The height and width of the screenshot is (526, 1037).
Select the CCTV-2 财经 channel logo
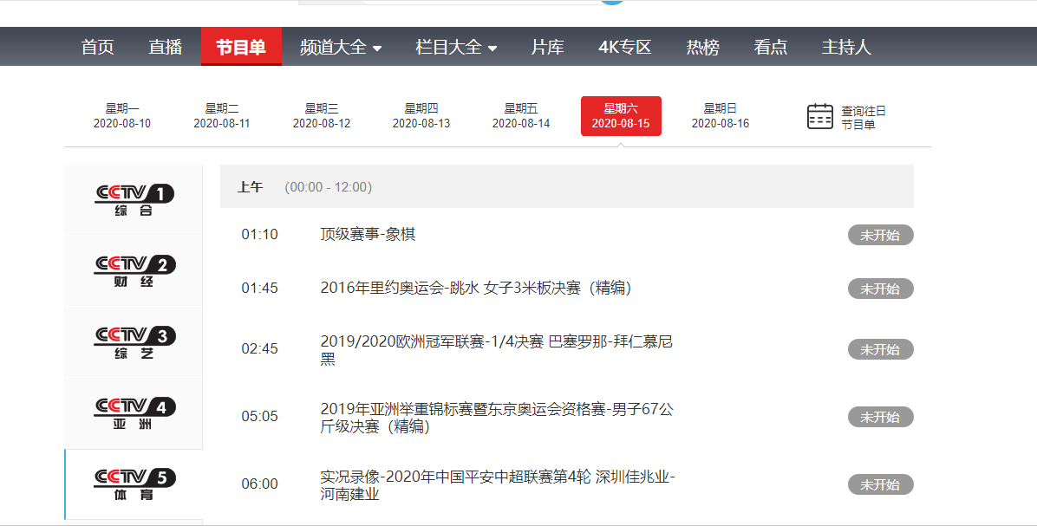pyautogui.click(x=134, y=271)
